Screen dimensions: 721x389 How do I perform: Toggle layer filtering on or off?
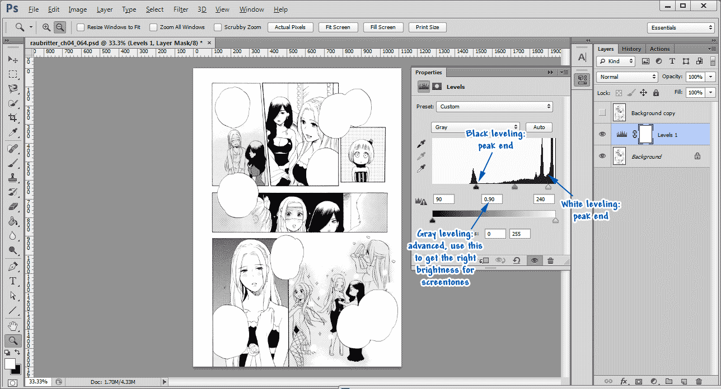[713, 61]
